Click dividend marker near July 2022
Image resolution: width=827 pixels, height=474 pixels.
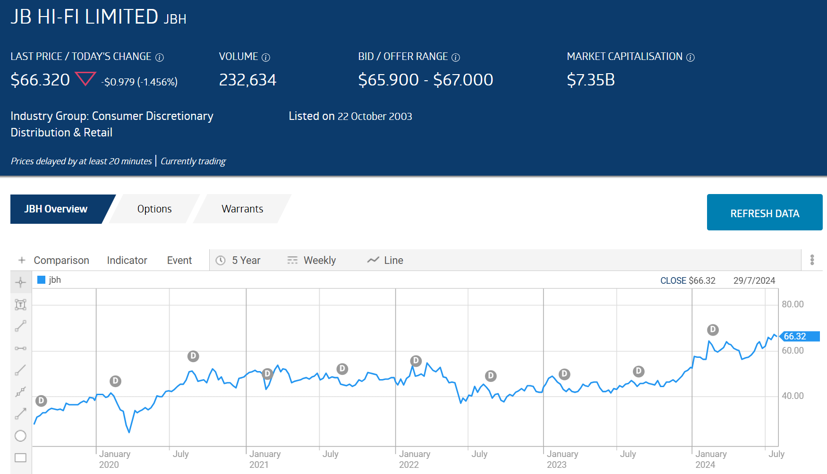(x=491, y=376)
